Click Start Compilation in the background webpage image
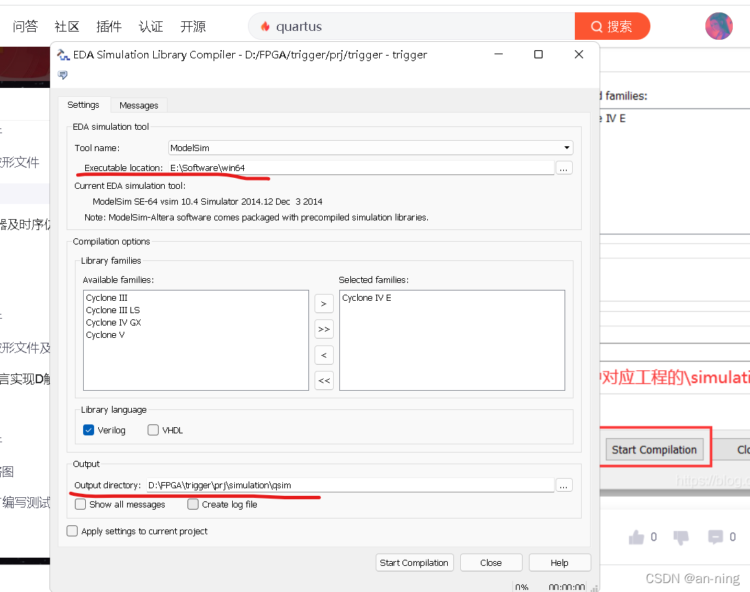The height and width of the screenshot is (592, 750). [x=655, y=450]
